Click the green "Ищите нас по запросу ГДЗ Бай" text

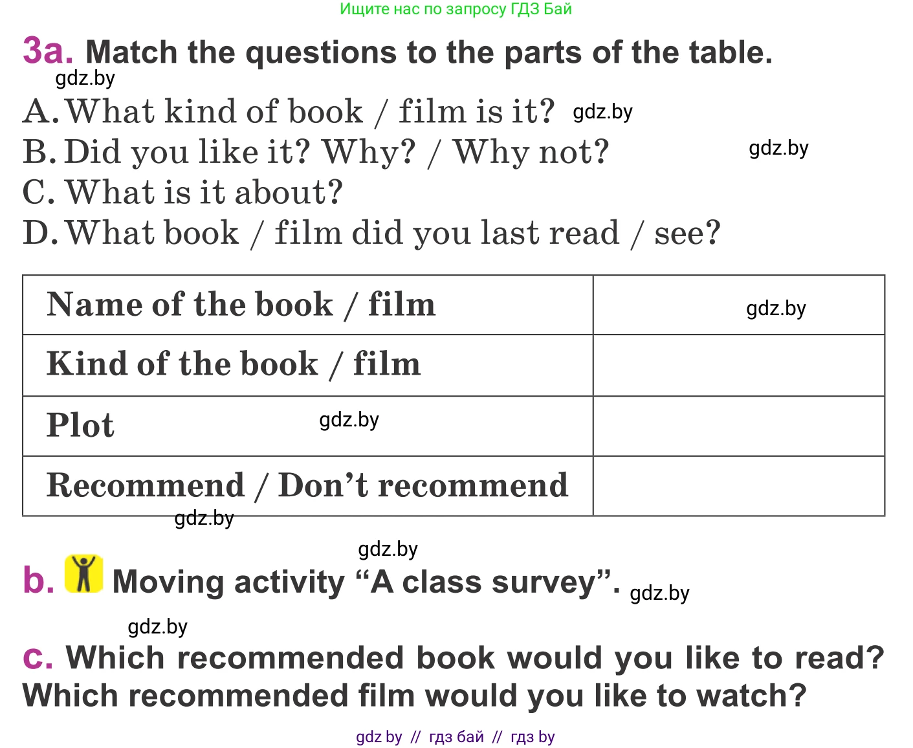coord(456,9)
